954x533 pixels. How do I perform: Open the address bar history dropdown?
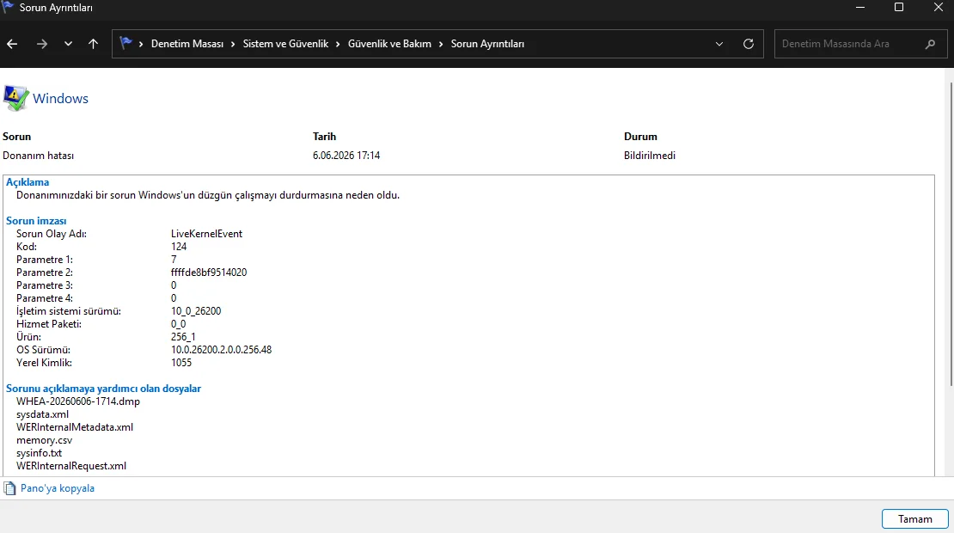tap(719, 44)
